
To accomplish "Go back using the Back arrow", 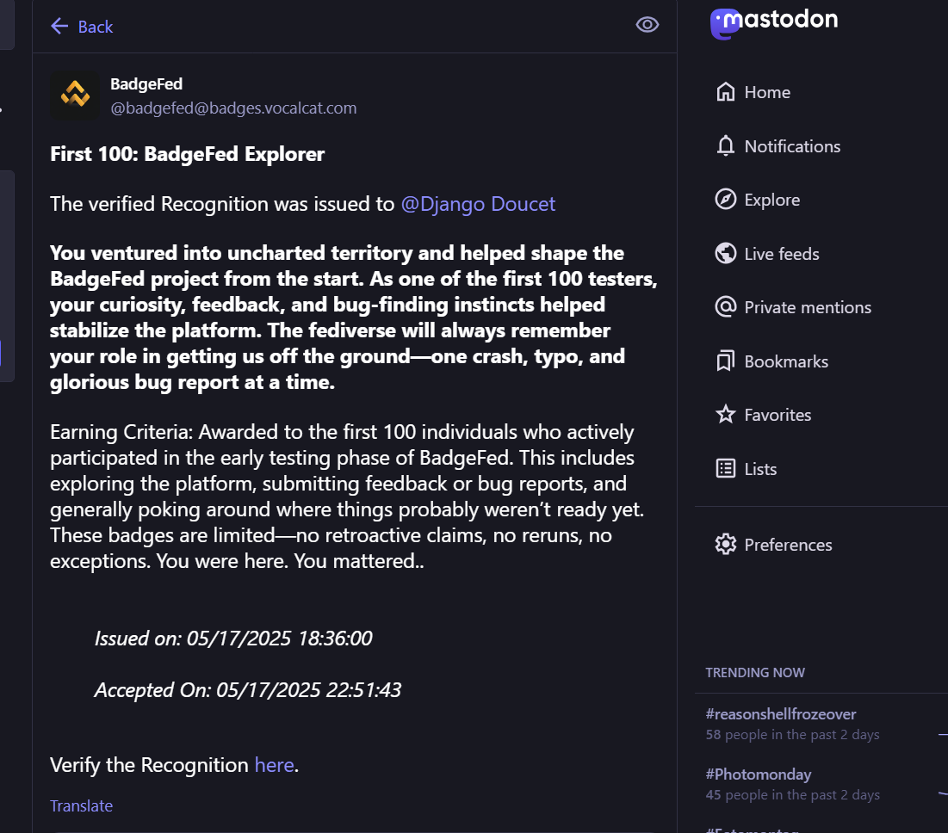I will pos(59,27).
